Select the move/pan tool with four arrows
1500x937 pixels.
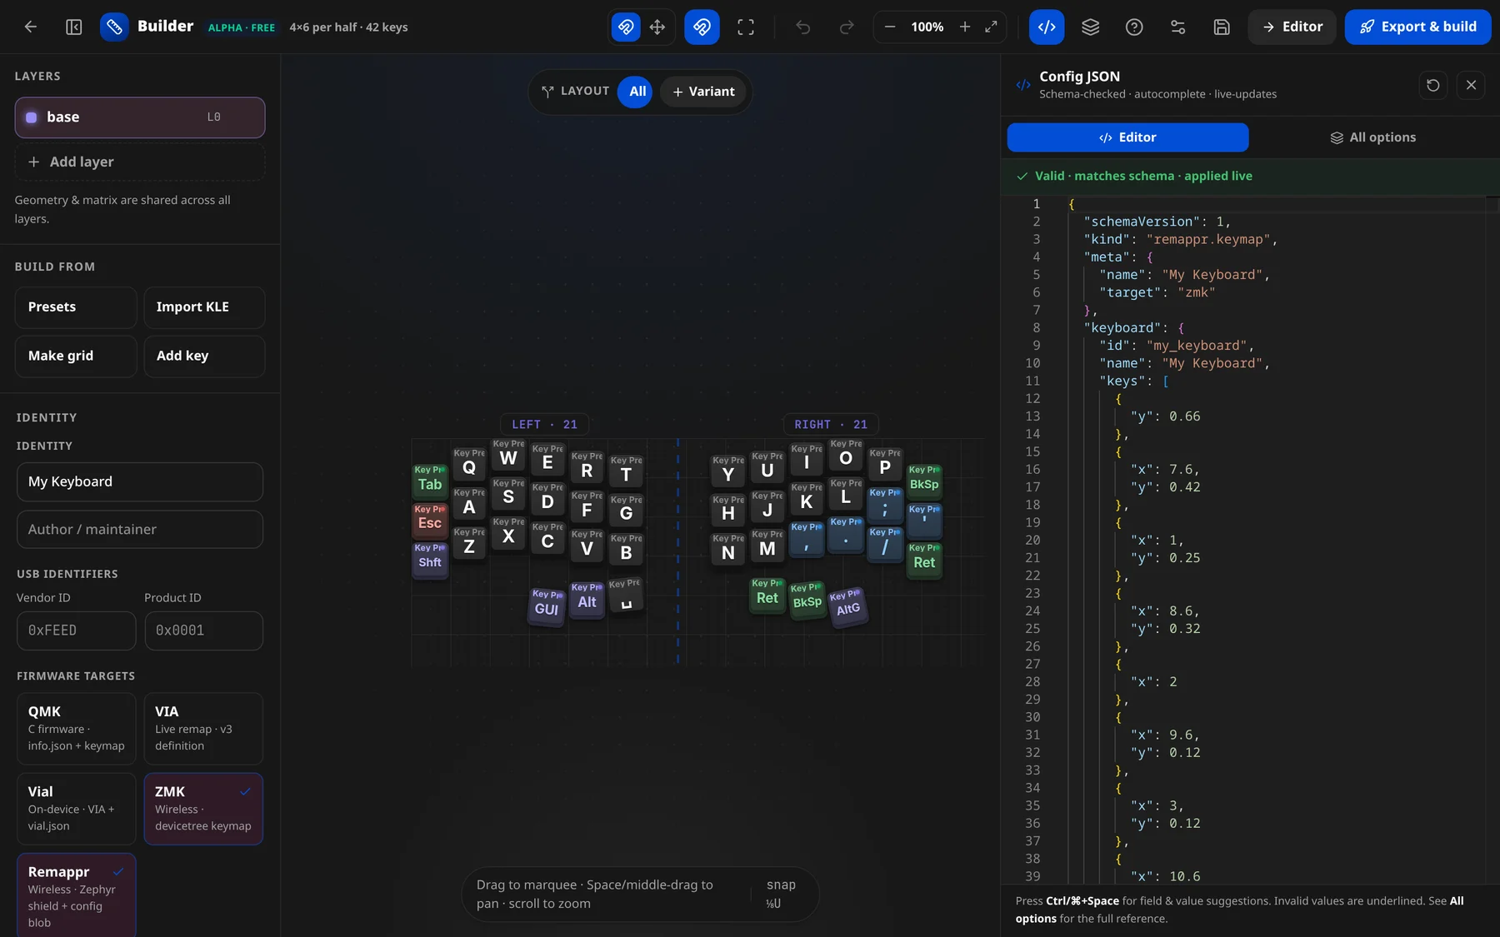tap(657, 27)
